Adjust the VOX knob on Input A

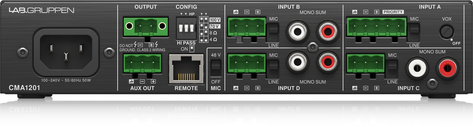tap(446, 31)
